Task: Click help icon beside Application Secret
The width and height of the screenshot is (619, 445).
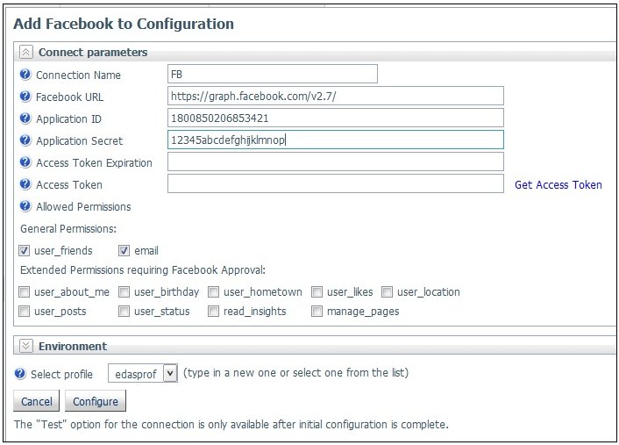Action: (x=25, y=140)
